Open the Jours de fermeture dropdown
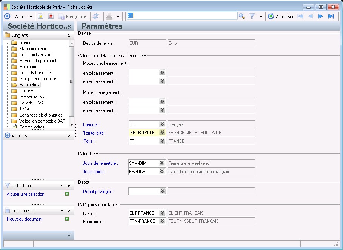 162,163
